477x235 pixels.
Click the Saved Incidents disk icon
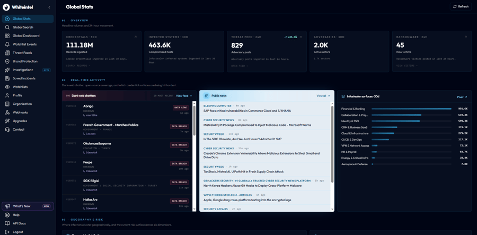(x=7, y=78)
